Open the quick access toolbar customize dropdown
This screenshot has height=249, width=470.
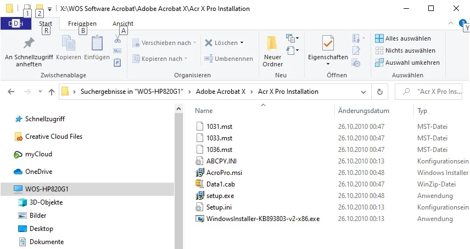pyautogui.click(x=50, y=9)
